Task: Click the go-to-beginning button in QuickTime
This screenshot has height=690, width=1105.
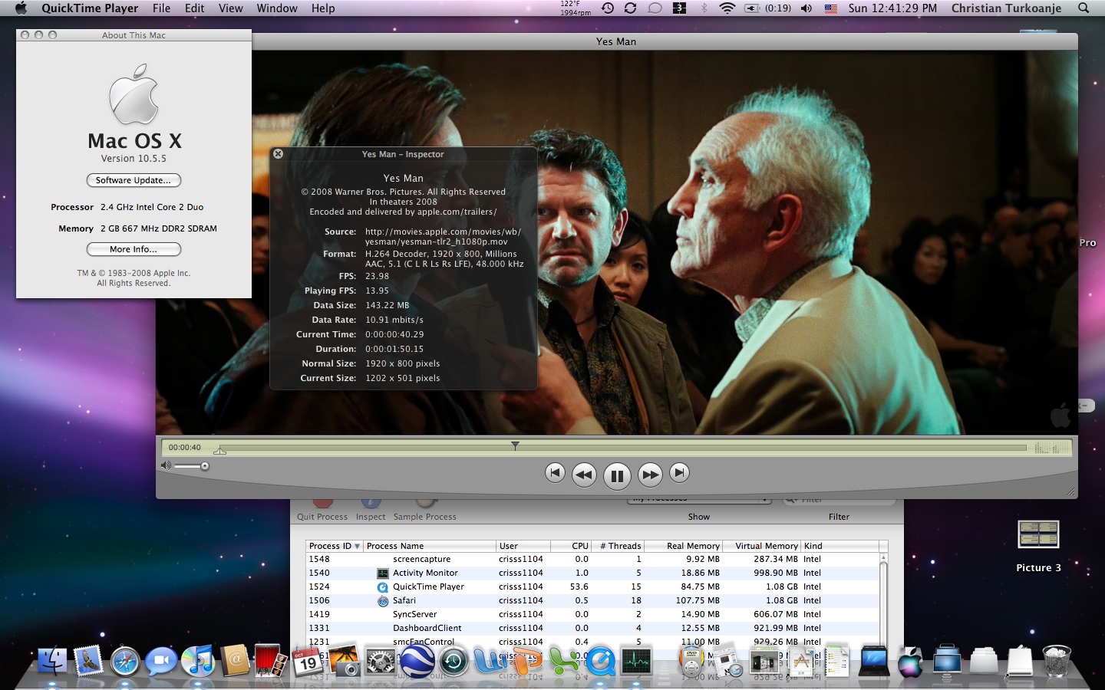Action: point(555,473)
